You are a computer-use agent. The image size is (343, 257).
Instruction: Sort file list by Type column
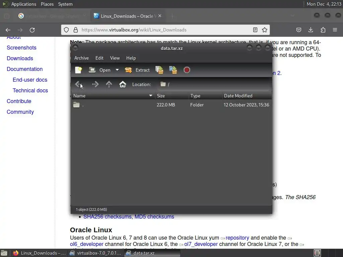[x=205, y=96]
